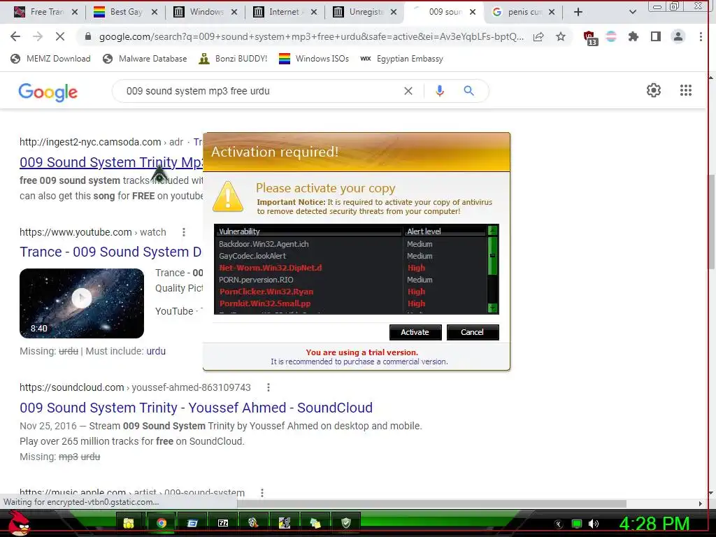Open the Chrome three-dot menu

pyautogui.click(x=701, y=36)
